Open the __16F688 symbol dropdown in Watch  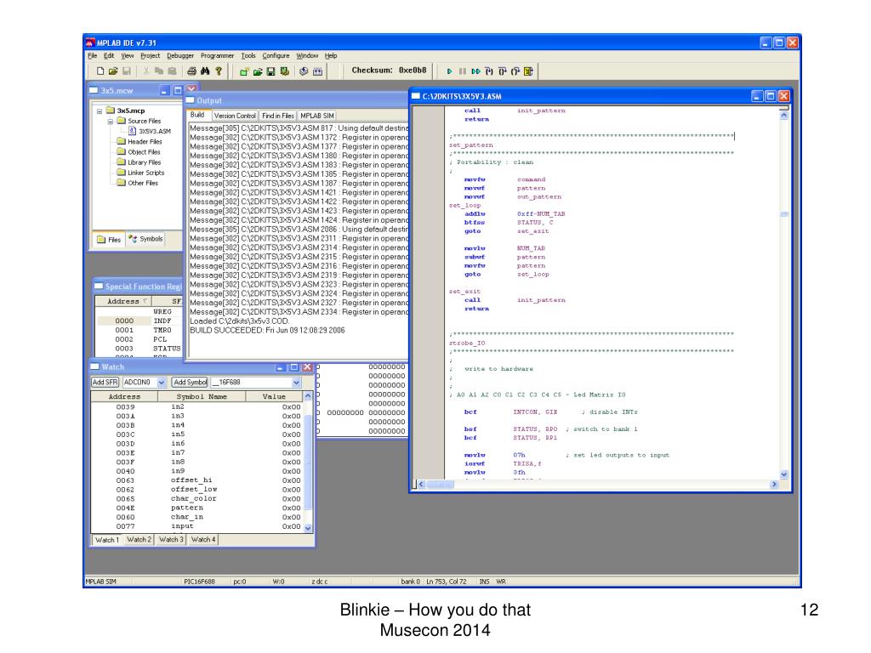click(x=296, y=383)
